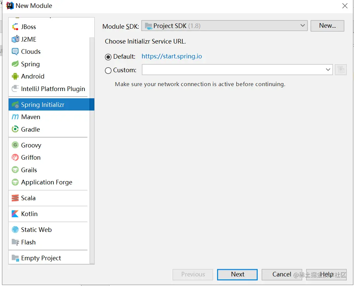This screenshot has height=286, width=354.
Task: Click the Next button
Action: click(x=237, y=274)
